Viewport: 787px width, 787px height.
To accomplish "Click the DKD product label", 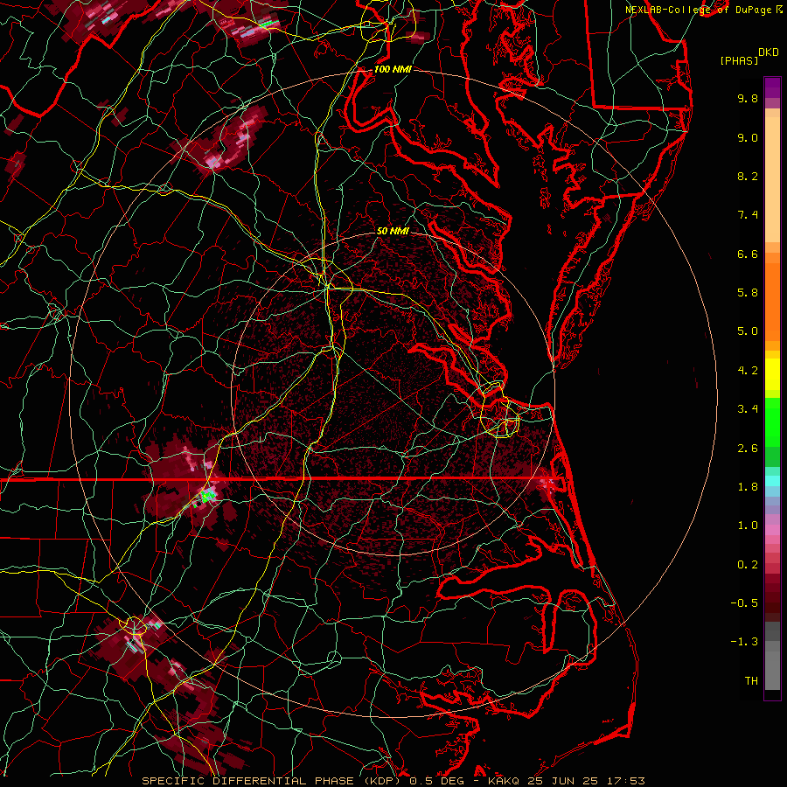I will [x=769, y=52].
